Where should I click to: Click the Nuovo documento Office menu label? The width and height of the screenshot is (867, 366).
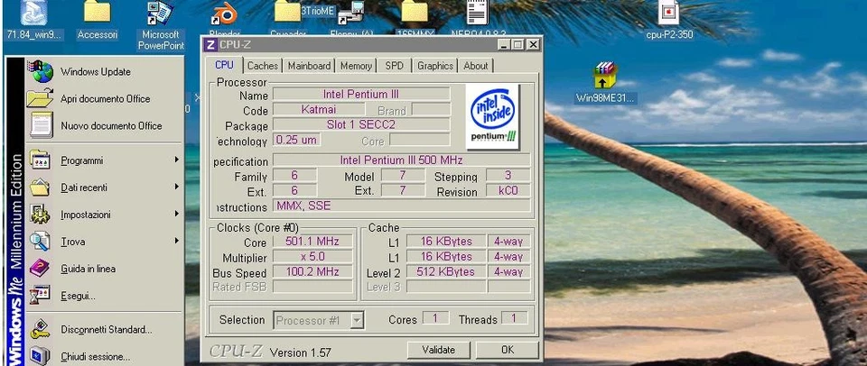click(111, 126)
